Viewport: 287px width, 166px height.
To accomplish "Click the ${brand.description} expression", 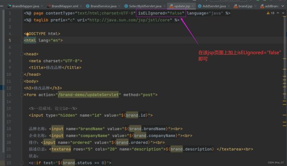I will (x=190, y=149).
